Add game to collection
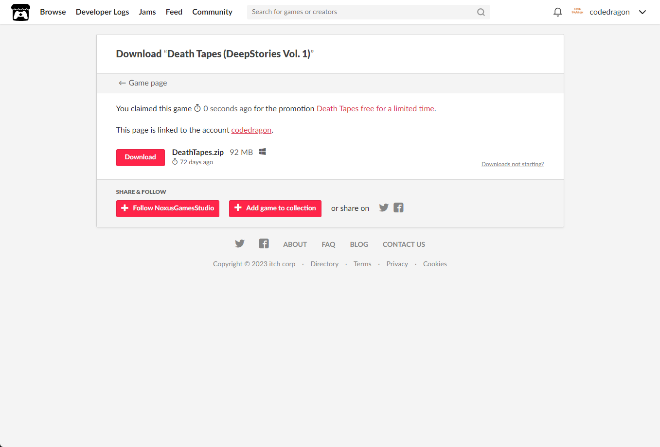 click(275, 208)
